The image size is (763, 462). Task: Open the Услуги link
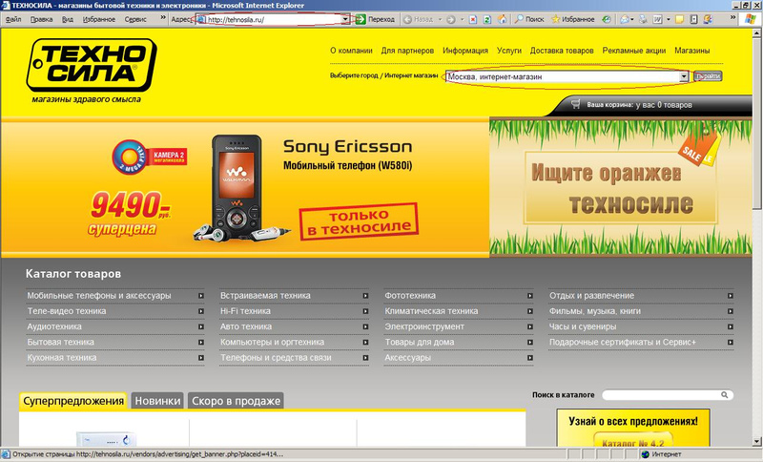coord(509,51)
